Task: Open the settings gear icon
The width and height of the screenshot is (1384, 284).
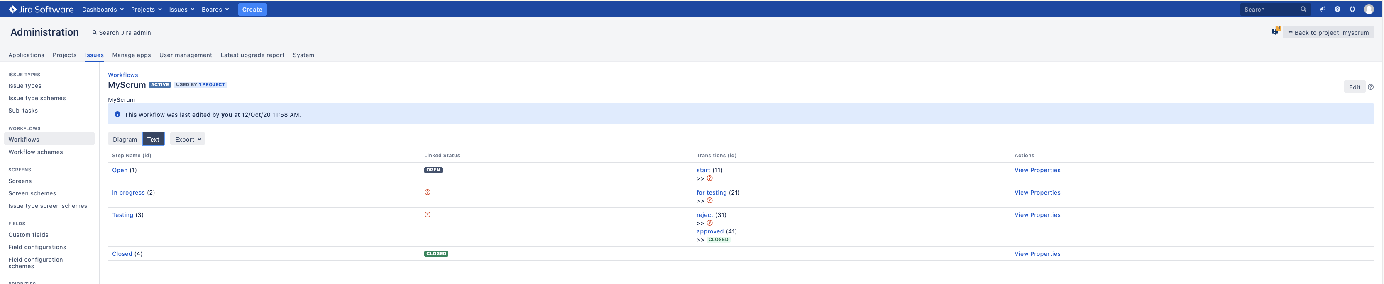Action: (x=1352, y=9)
